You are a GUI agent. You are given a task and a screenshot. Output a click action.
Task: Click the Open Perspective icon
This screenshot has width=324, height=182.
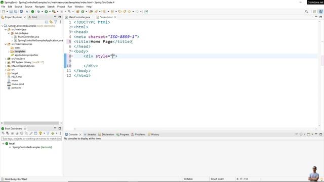[x=314, y=12]
